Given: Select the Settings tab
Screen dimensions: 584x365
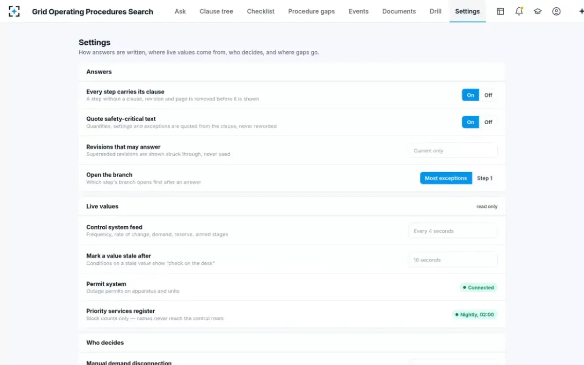Looking at the screenshot, I should pos(467,11).
